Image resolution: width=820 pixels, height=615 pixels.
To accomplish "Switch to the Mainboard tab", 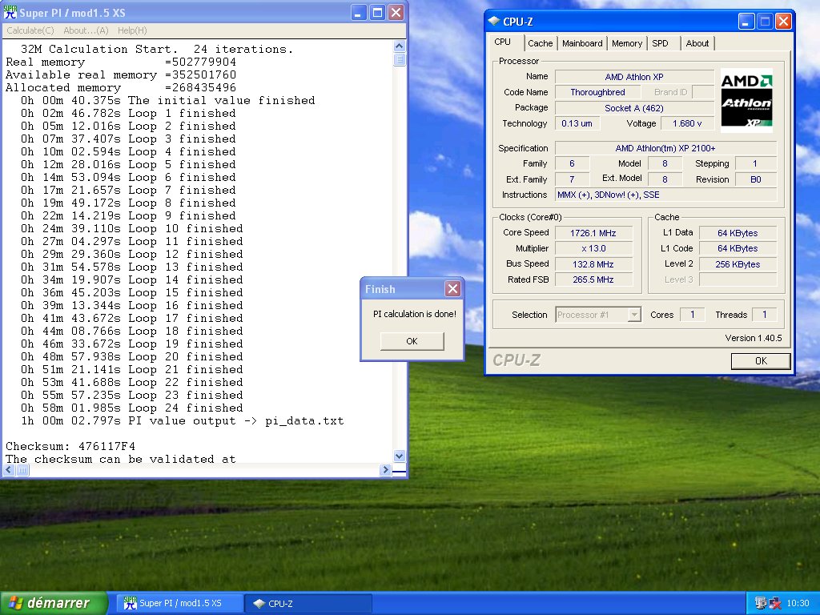I will click(x=582, y=43).
